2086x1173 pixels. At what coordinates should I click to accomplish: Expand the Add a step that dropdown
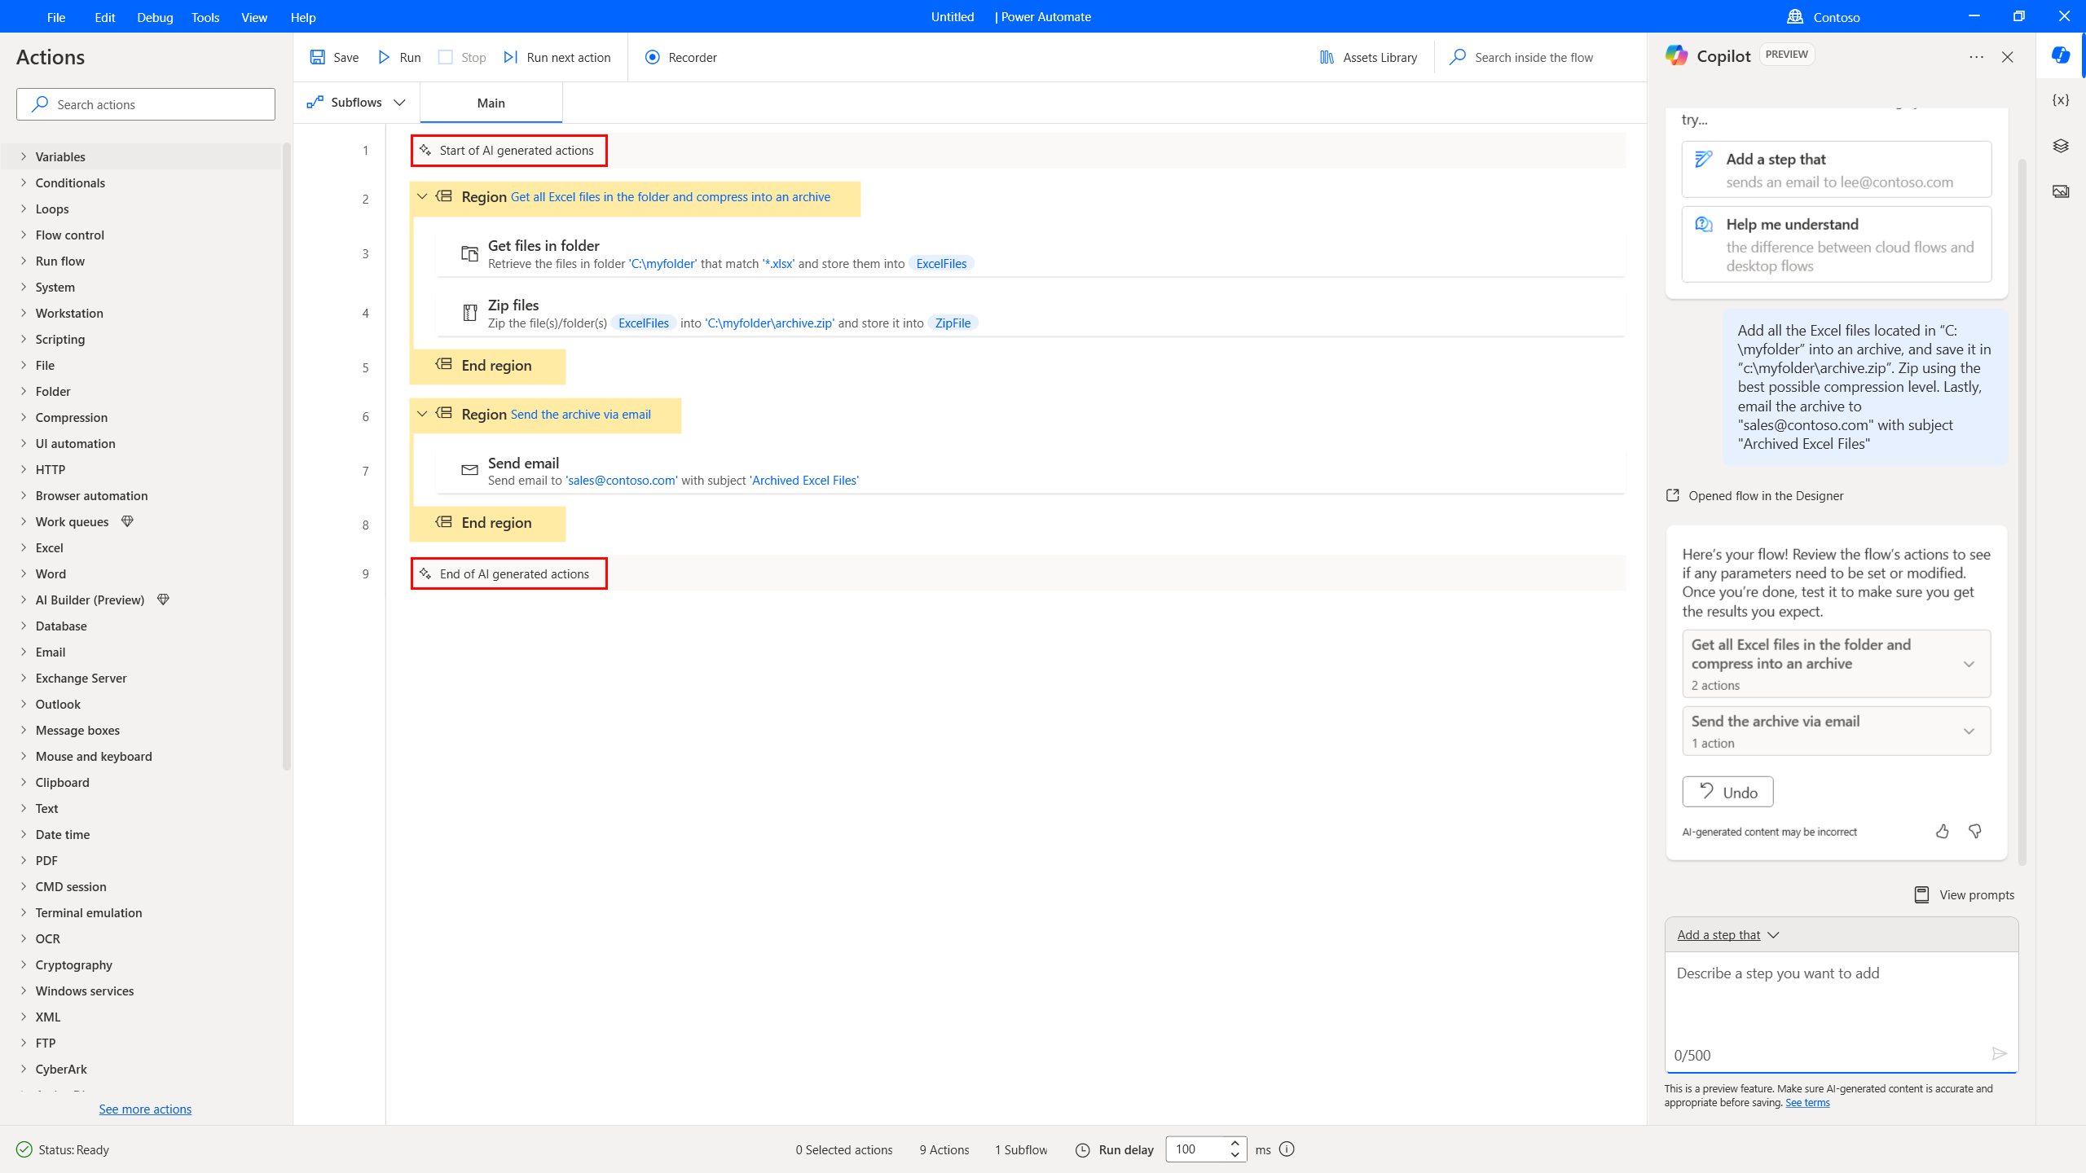point(1727,935)
